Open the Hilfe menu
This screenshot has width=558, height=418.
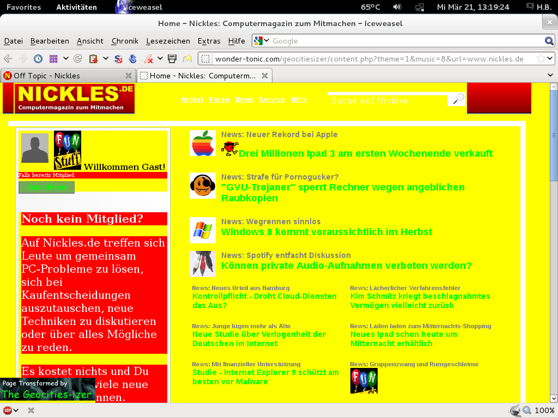236,41
